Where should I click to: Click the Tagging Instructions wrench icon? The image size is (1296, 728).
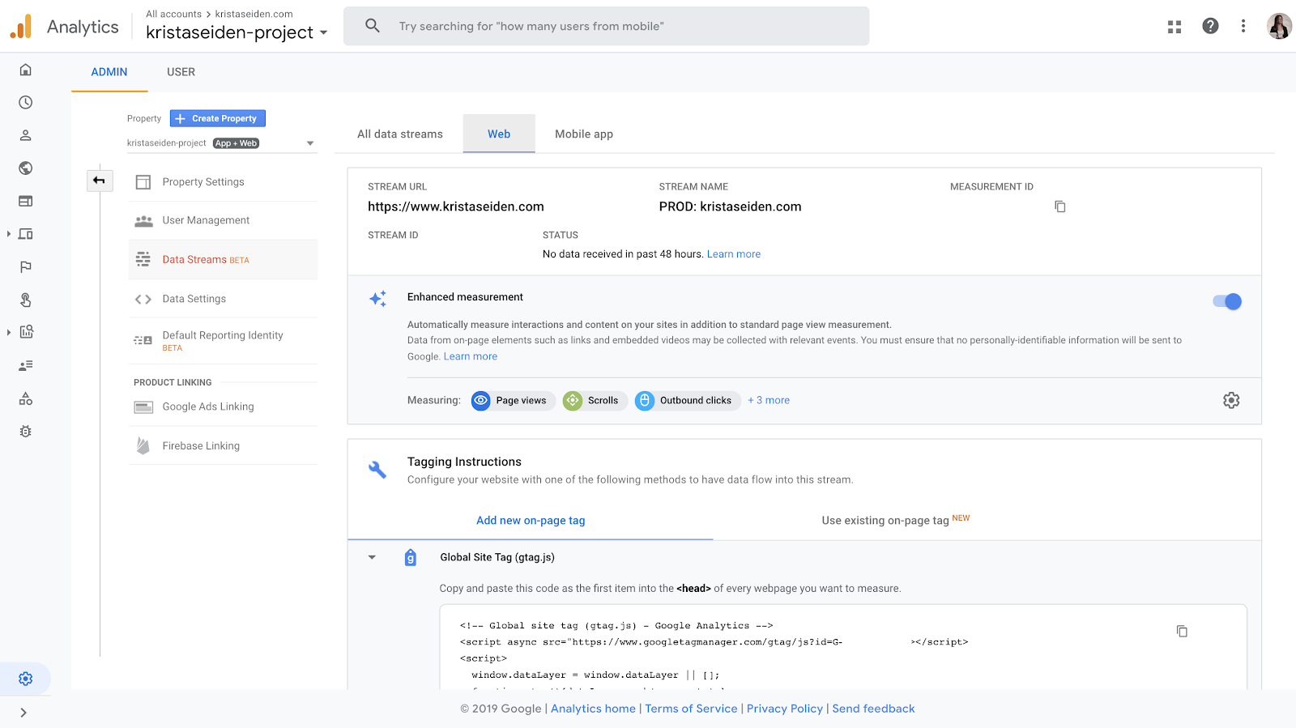pos(377,470)
